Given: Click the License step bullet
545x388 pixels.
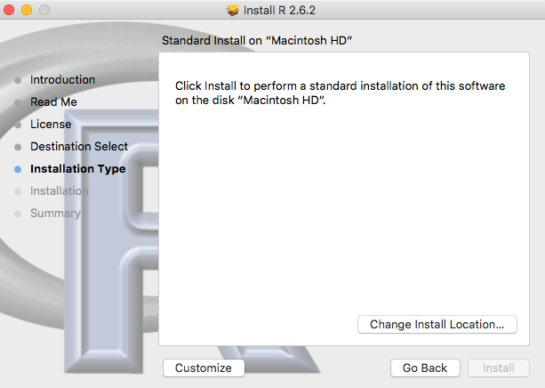Looking at the screenshot, I should [x=18, y=125].
